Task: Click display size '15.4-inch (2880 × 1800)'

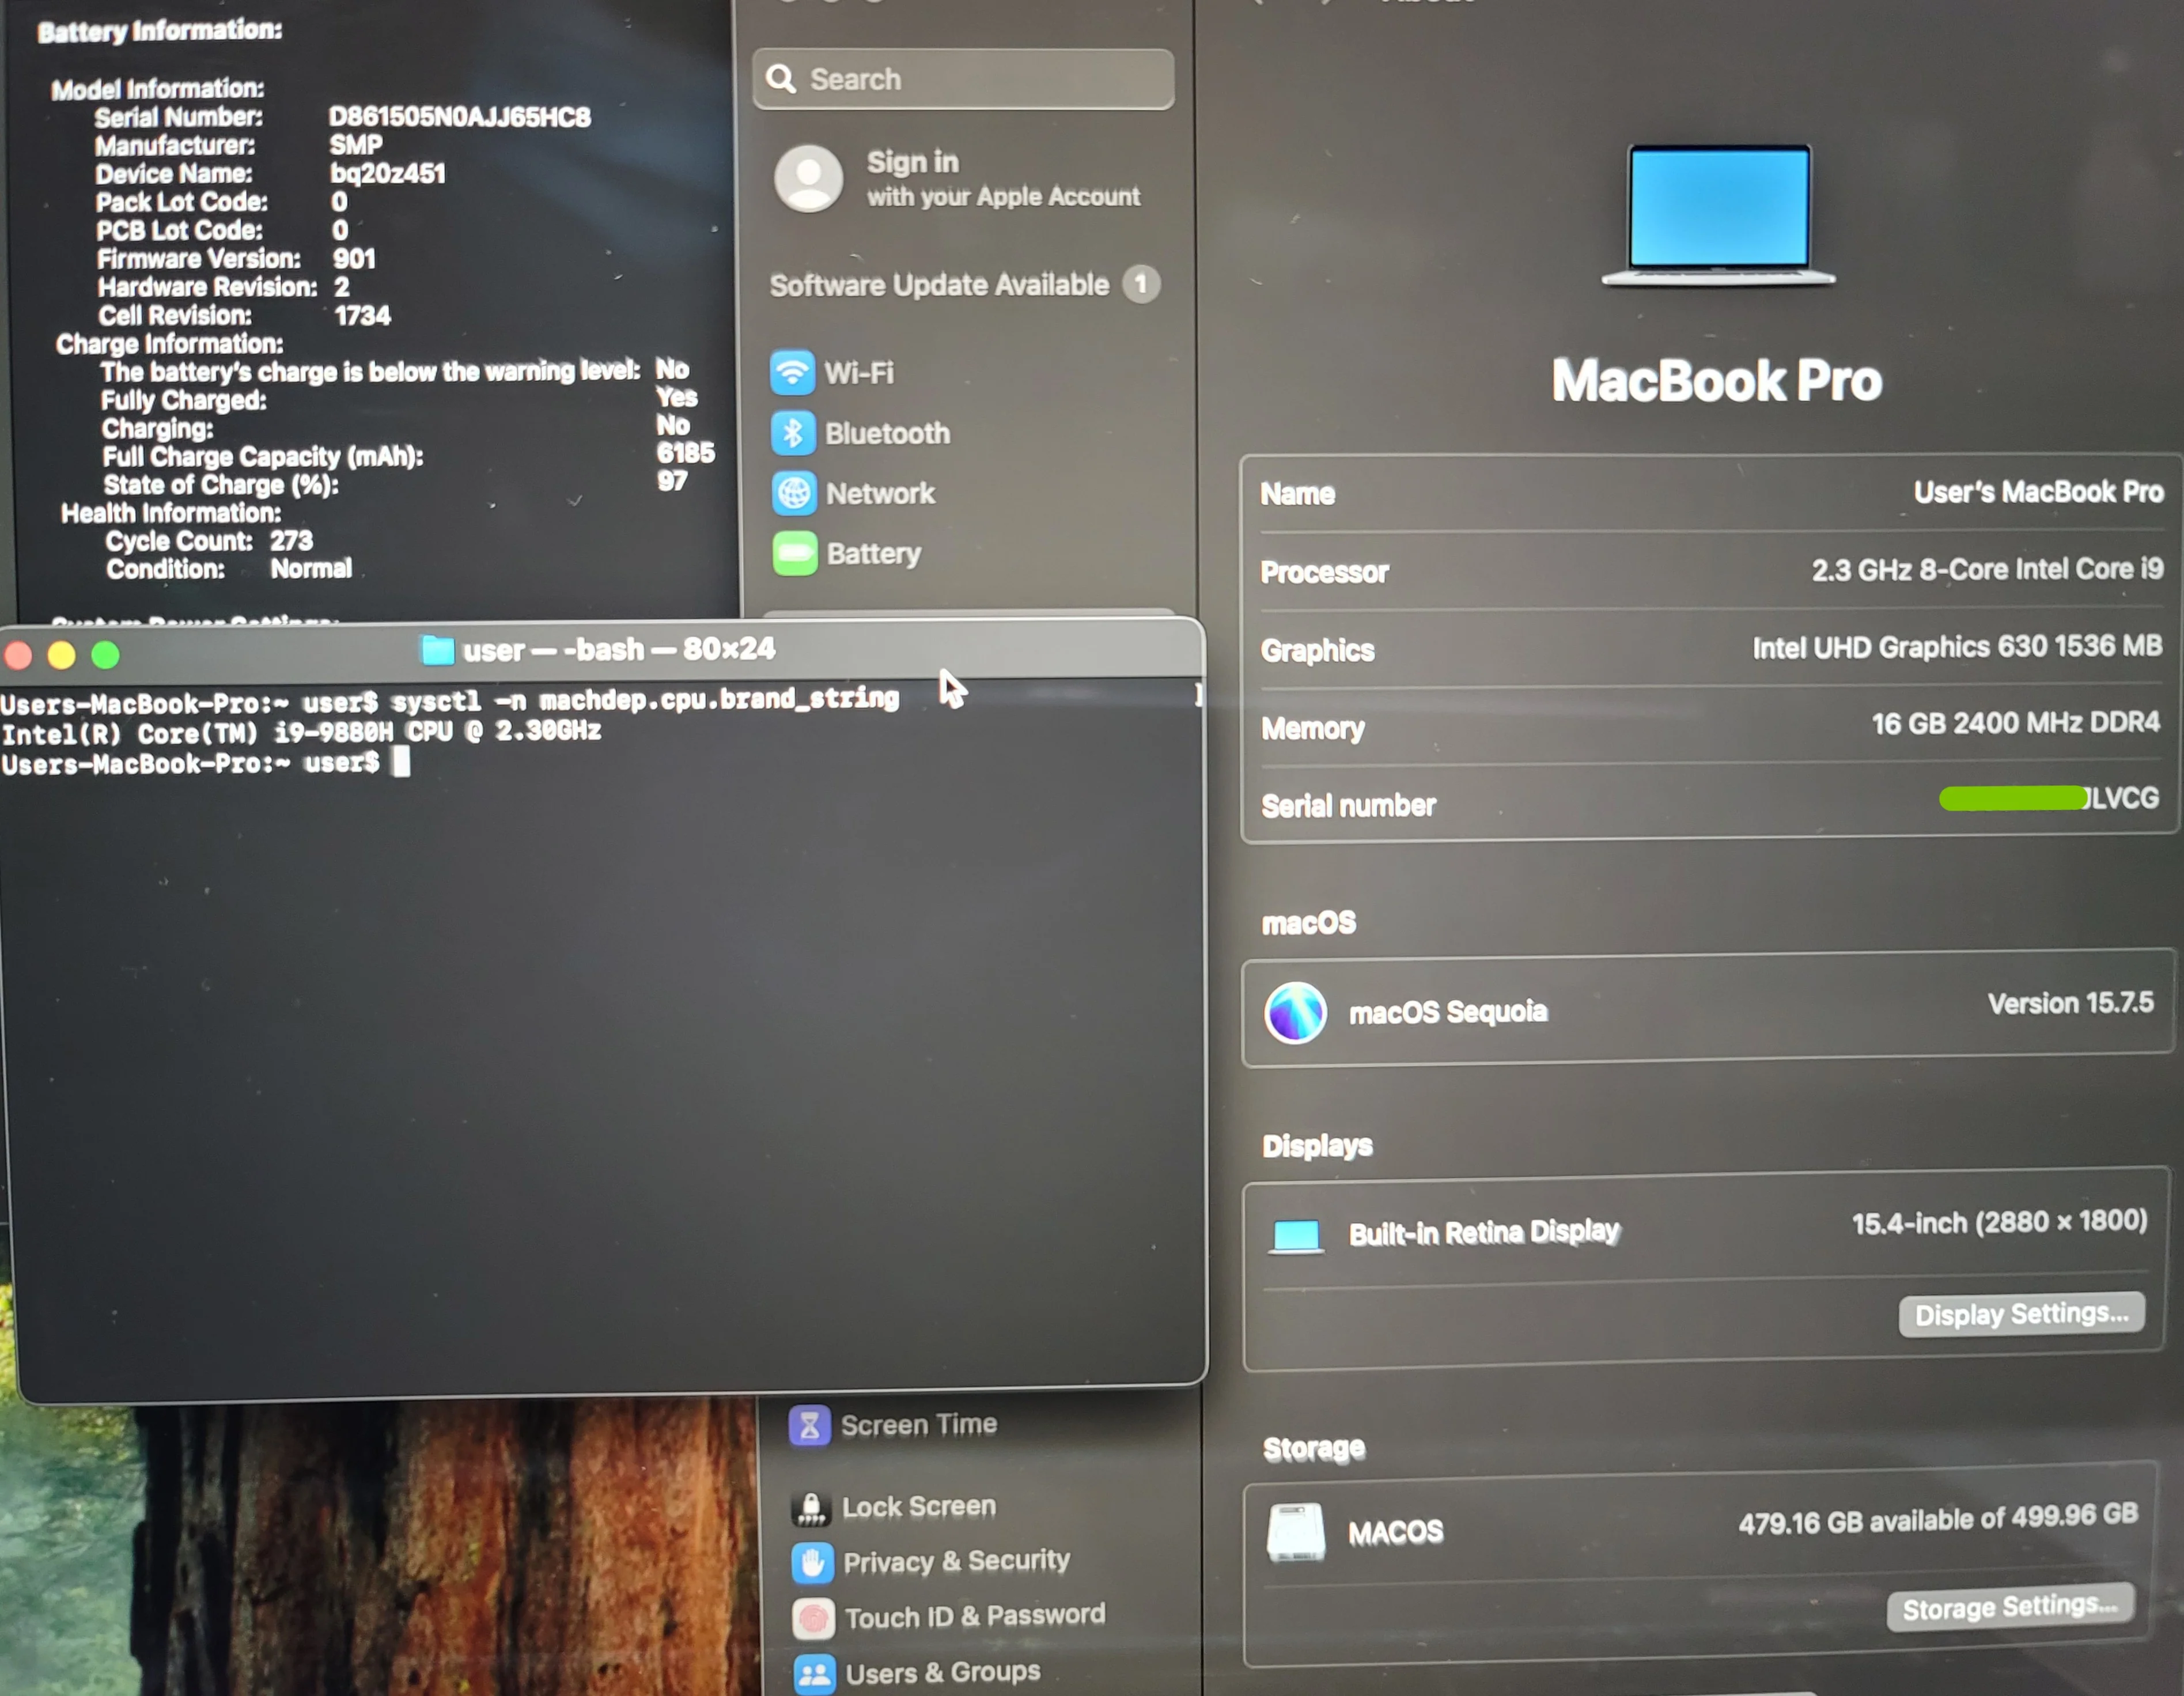Action: pos(1999,1222)
